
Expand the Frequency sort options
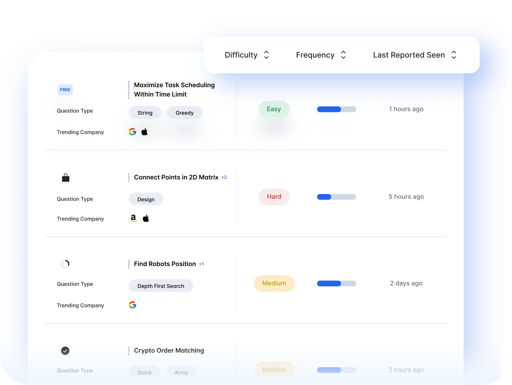pos(343,55)
